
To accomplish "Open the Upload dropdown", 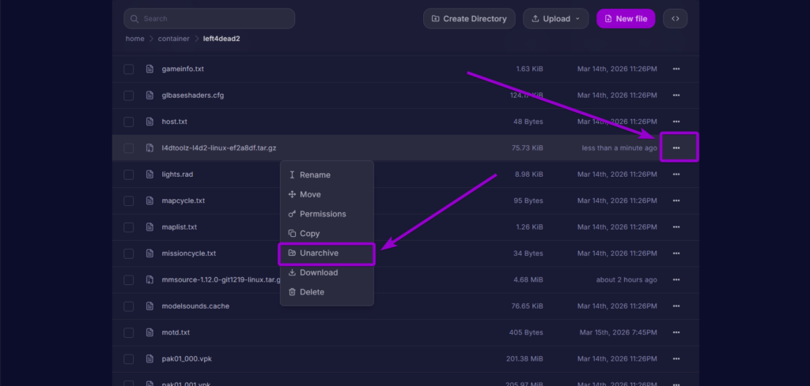I will tap(555, 19).
